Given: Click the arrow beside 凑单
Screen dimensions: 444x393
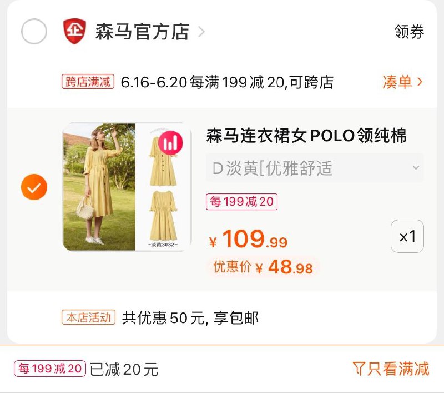Looking at the screenshot, I should click(420, 81).
